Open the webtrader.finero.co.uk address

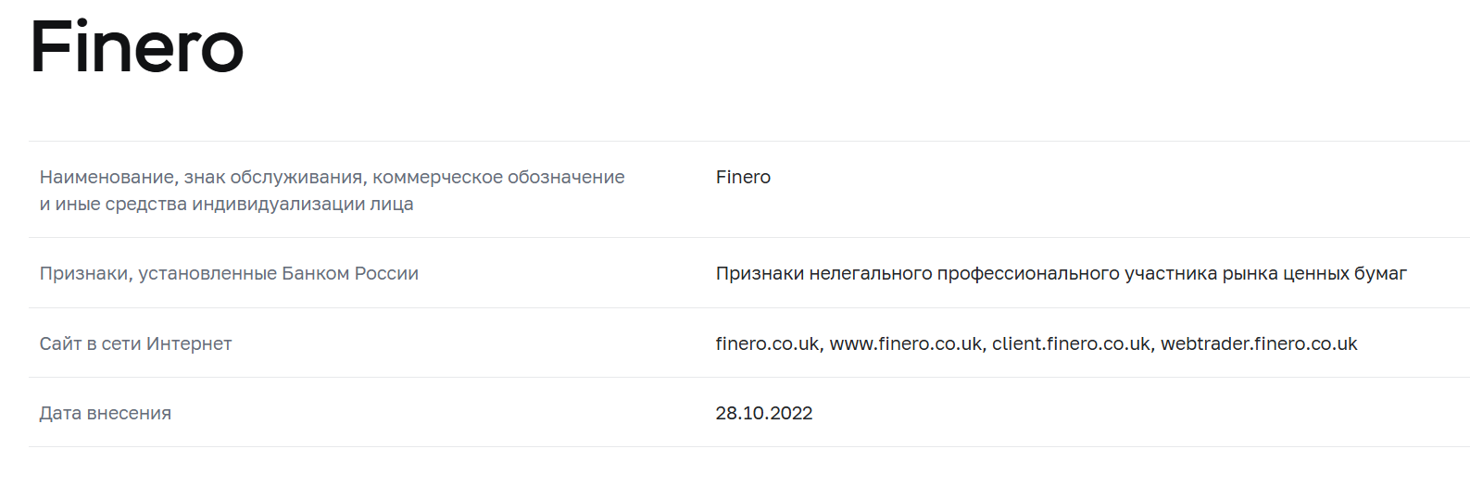[x=1259, y=343]
